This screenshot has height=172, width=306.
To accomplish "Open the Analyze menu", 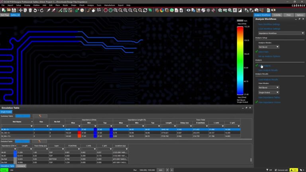I will pyautogui.click(x=90, y=5).
